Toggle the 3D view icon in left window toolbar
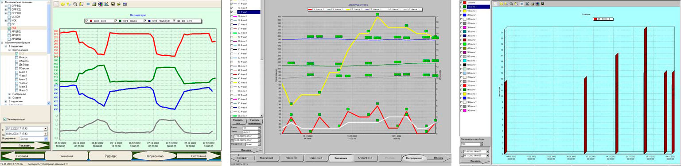Screen dimensions: 681x166 click(88, 4)
